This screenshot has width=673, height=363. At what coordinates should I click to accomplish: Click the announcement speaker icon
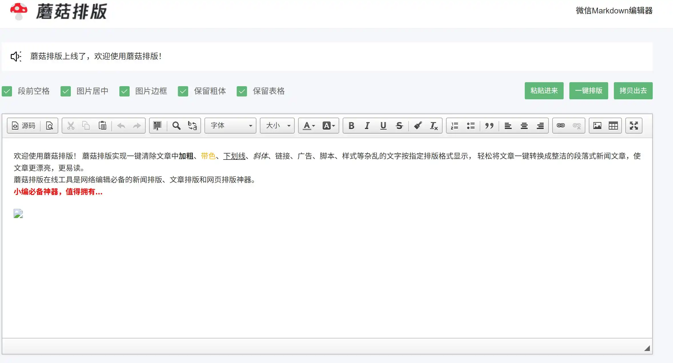(x=16, y=57)
